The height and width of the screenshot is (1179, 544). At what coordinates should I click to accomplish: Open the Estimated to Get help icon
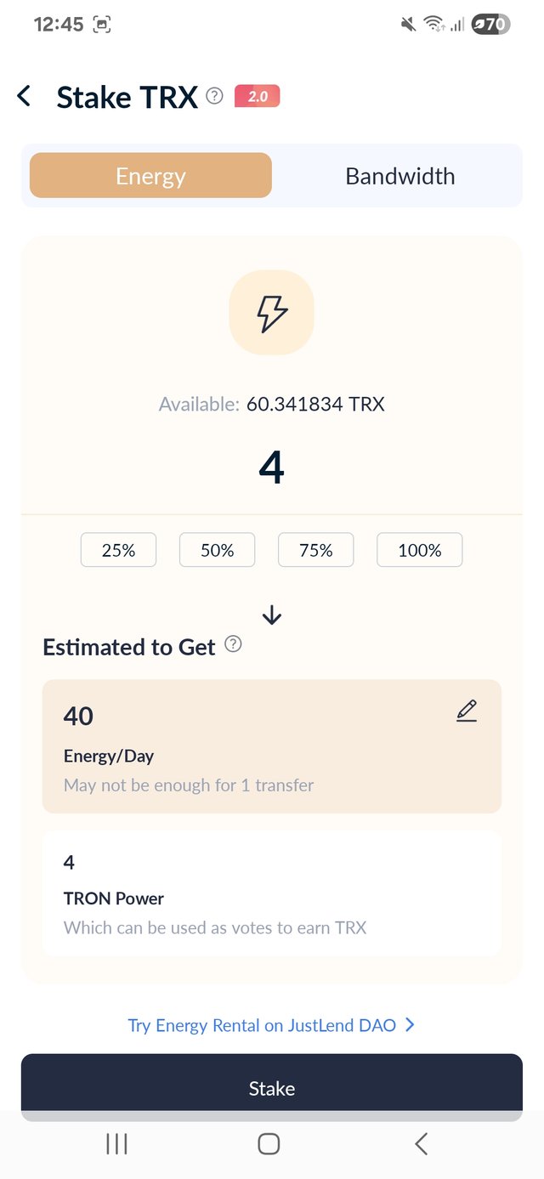pos(234,645)
